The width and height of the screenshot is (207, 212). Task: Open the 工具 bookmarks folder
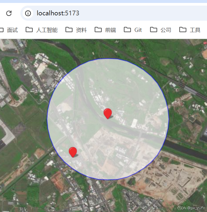point(190,30)
